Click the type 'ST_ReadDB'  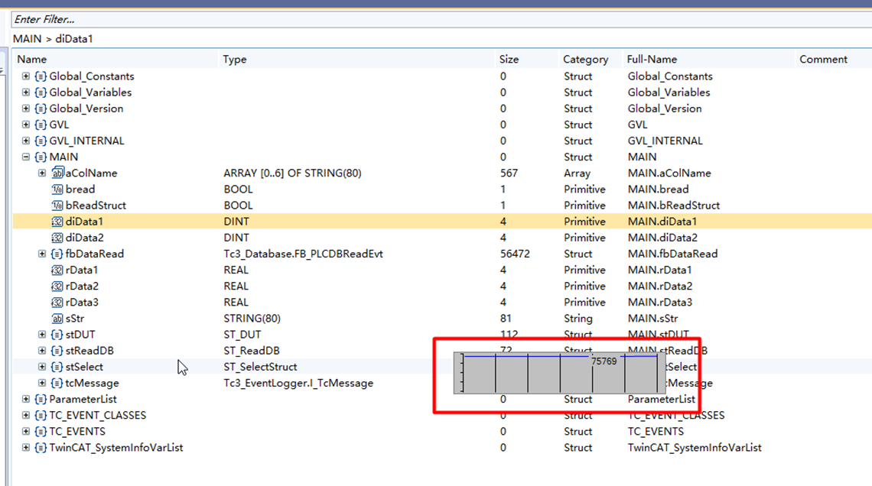[x=252, y=351]
